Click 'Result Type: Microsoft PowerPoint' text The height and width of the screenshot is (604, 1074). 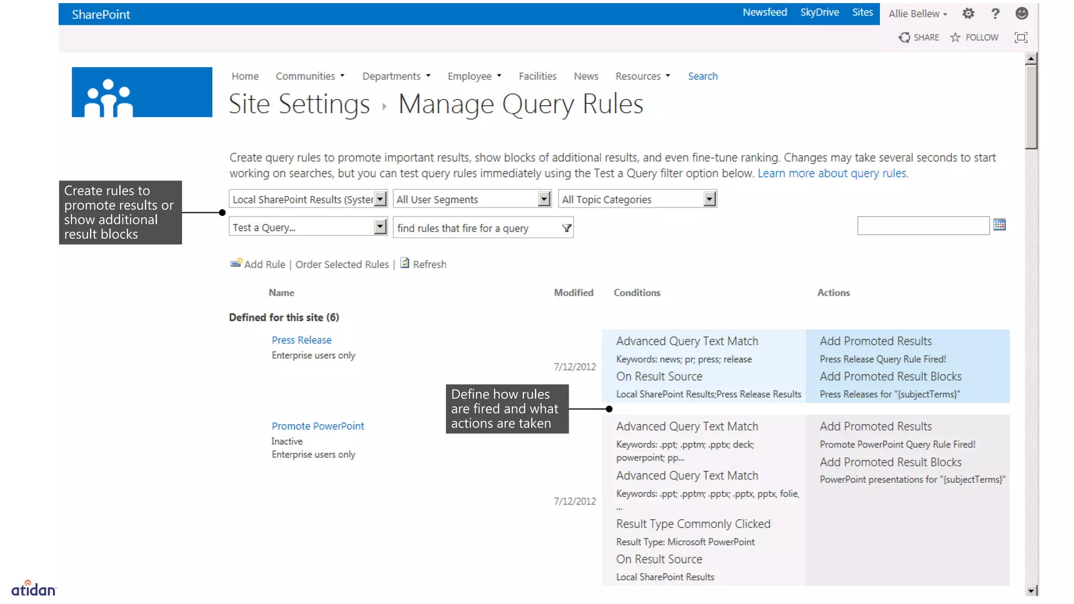tap(685, 542)
